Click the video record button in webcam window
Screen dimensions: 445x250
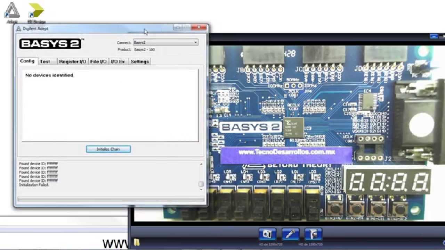pyautogui.click(x=313, y=234)
